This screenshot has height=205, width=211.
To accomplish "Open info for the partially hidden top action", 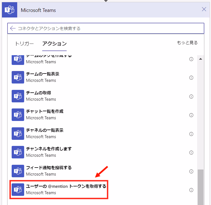I will [x=191, y=59].
